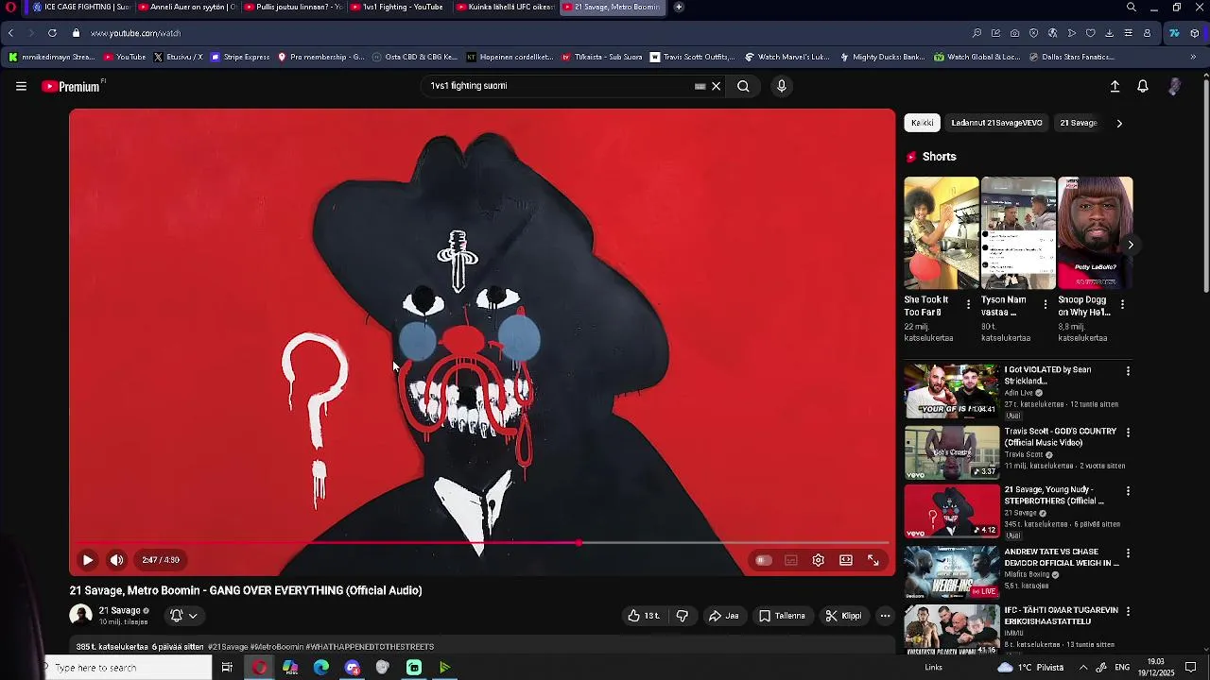The image size is (1210, 680).
Task: Open subscription notification bell dropdown
Action: [184, 616]
